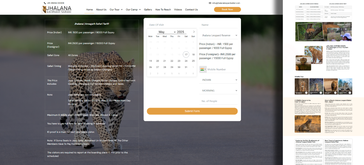Click the Name input field
The height and width of the screenshot is (165, 364).
218,25
